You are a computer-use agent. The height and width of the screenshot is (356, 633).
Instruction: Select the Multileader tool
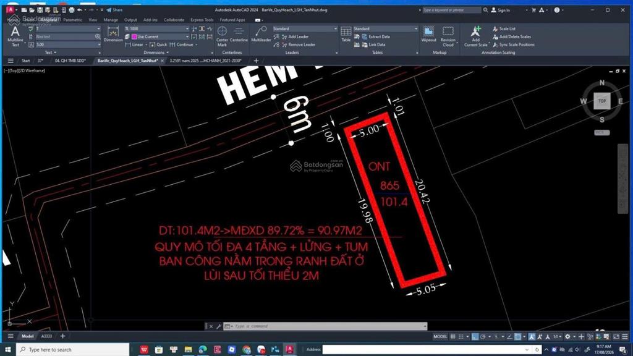(261, 35)
